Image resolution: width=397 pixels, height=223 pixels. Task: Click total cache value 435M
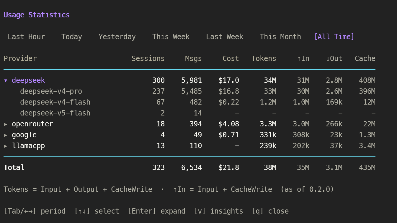click(x=367, y=168)
